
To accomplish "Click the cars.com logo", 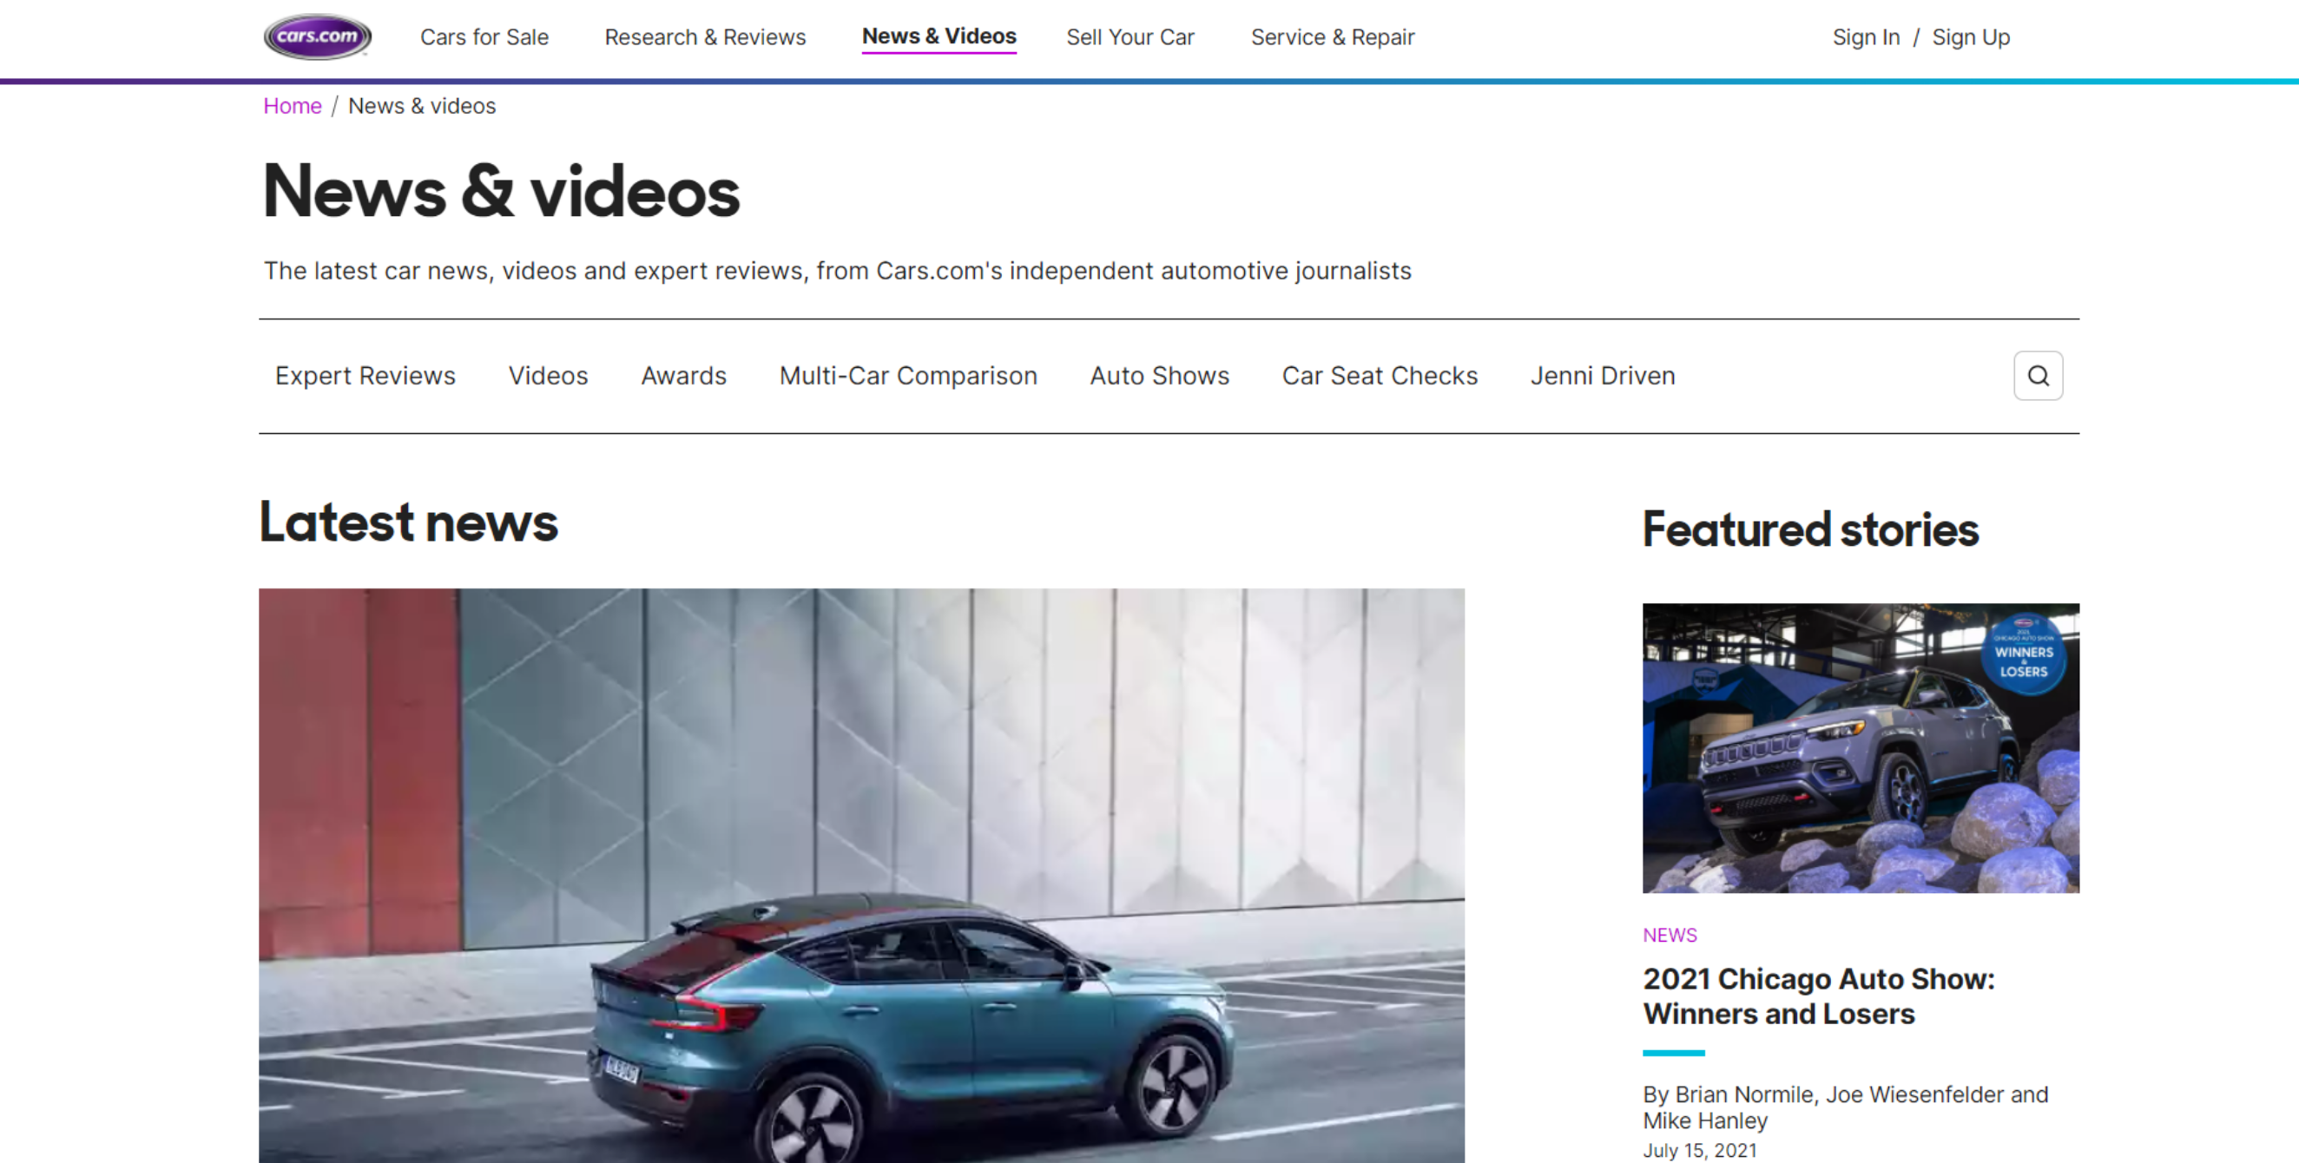I will click(x=318, y=36).
